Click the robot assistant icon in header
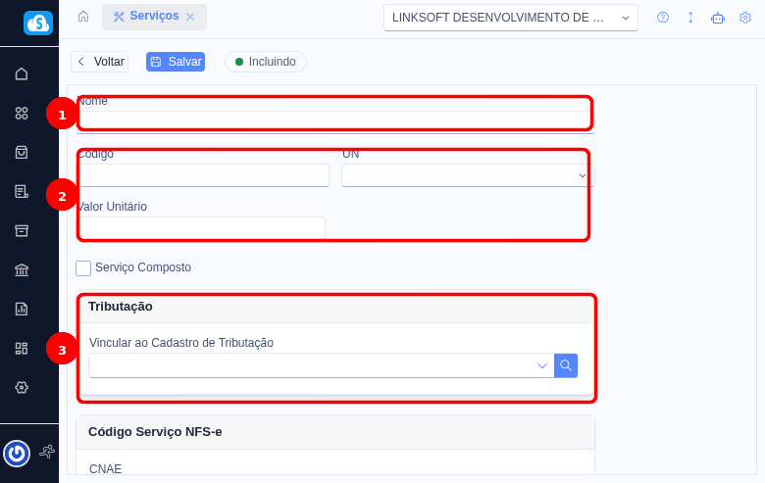Image resolution: width=765 pixels, height=483 pixels. click(718, 18)
